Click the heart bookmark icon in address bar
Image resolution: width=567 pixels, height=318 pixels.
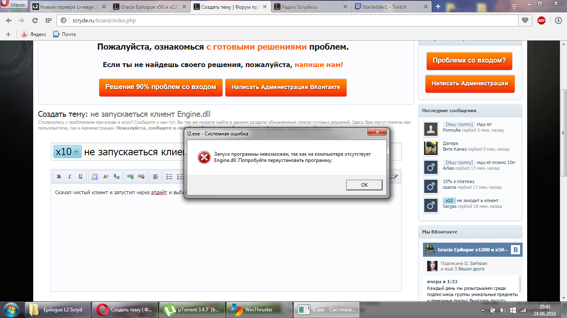point(525,20)
